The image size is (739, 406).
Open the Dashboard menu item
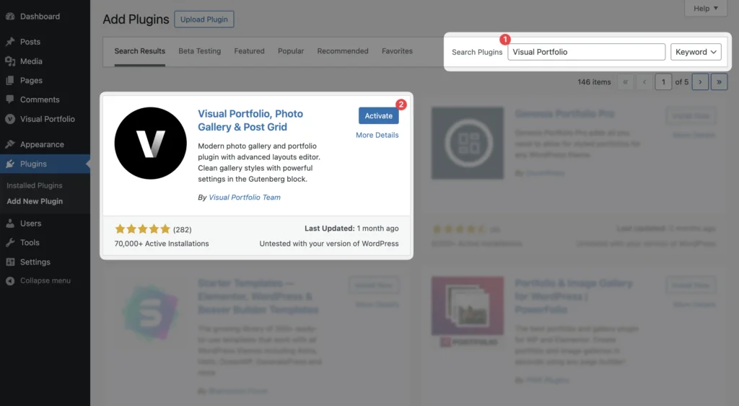(x=40, y=17)
